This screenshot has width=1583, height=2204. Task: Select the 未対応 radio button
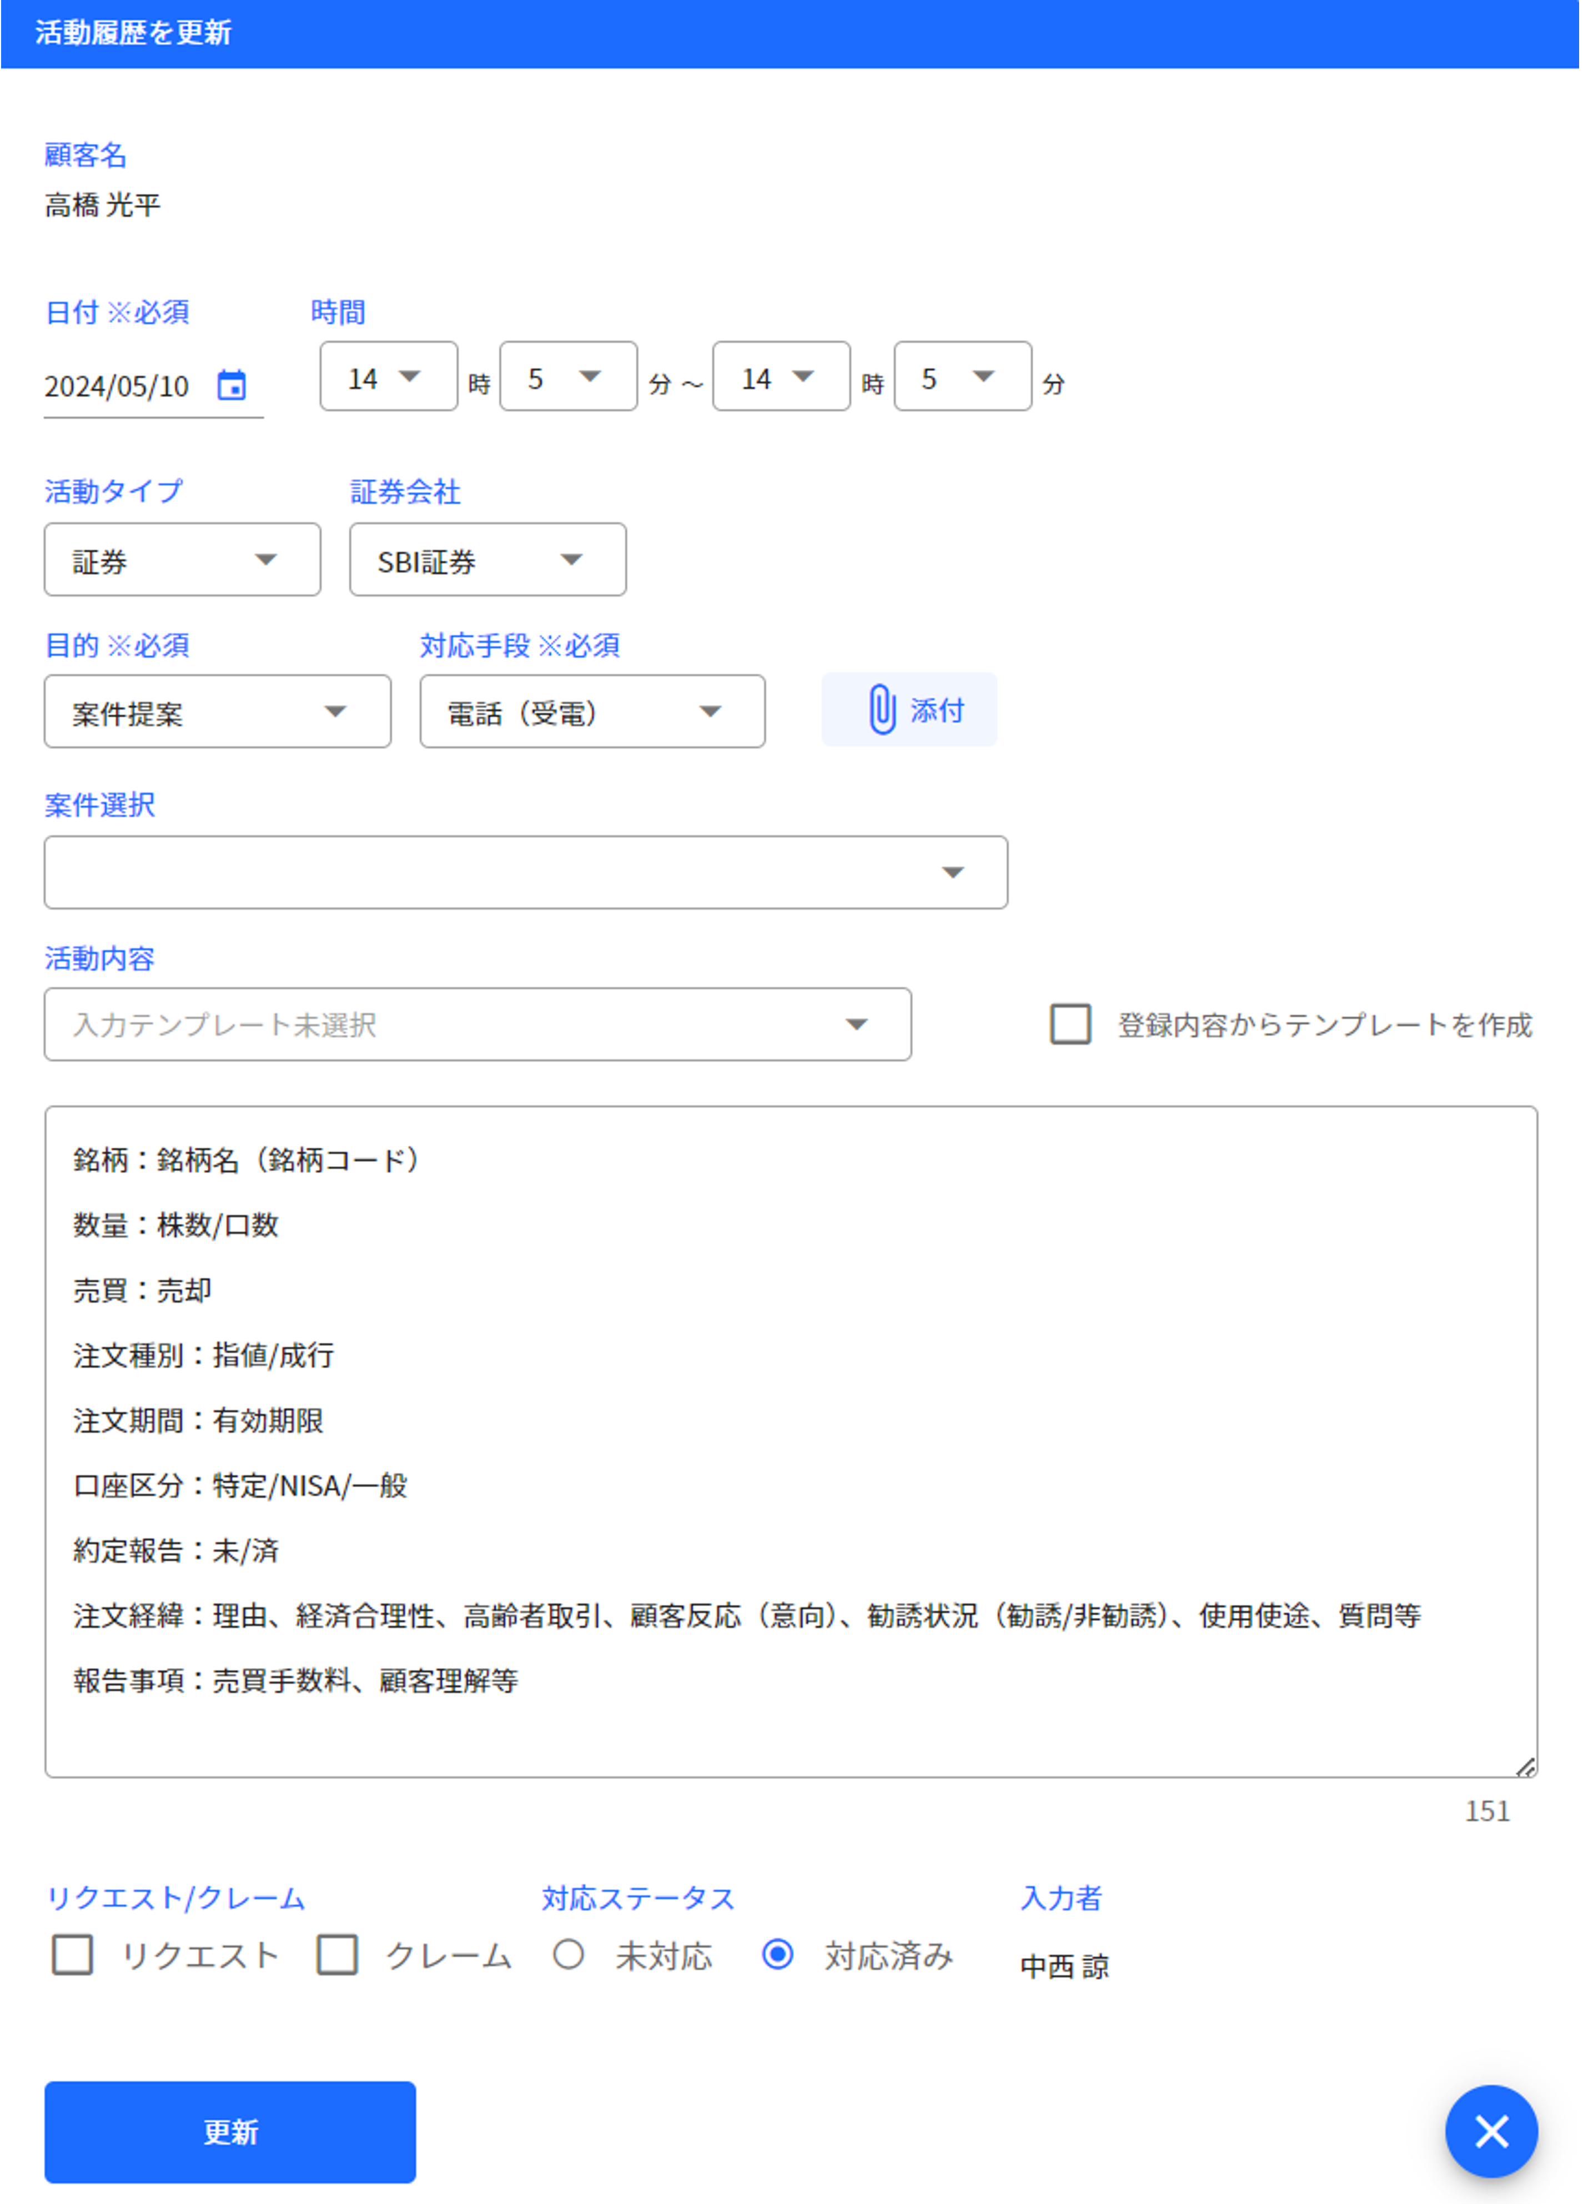(569, 1954)
